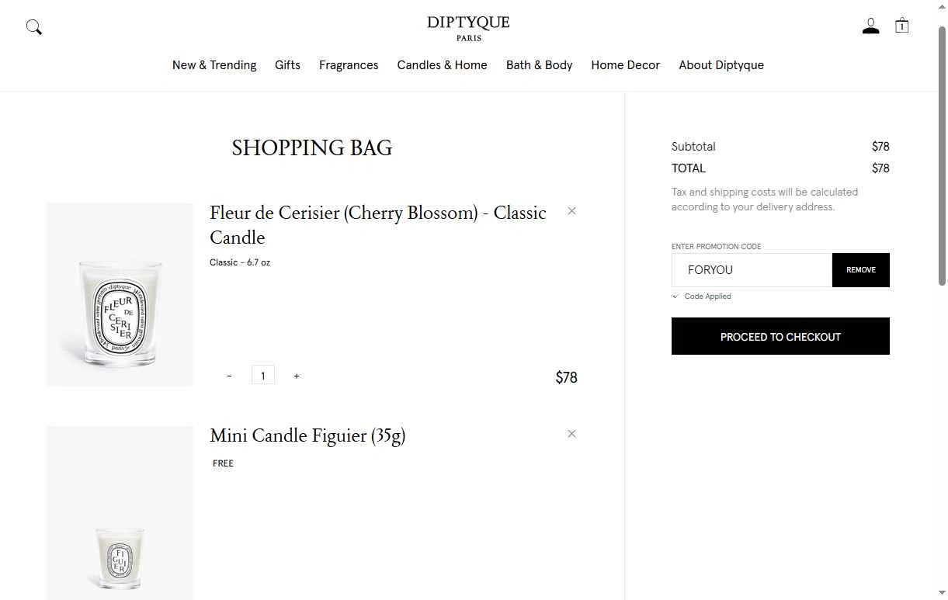Open the Fleur de Cerisier candle thumbnail

click(x=120, y=295)
